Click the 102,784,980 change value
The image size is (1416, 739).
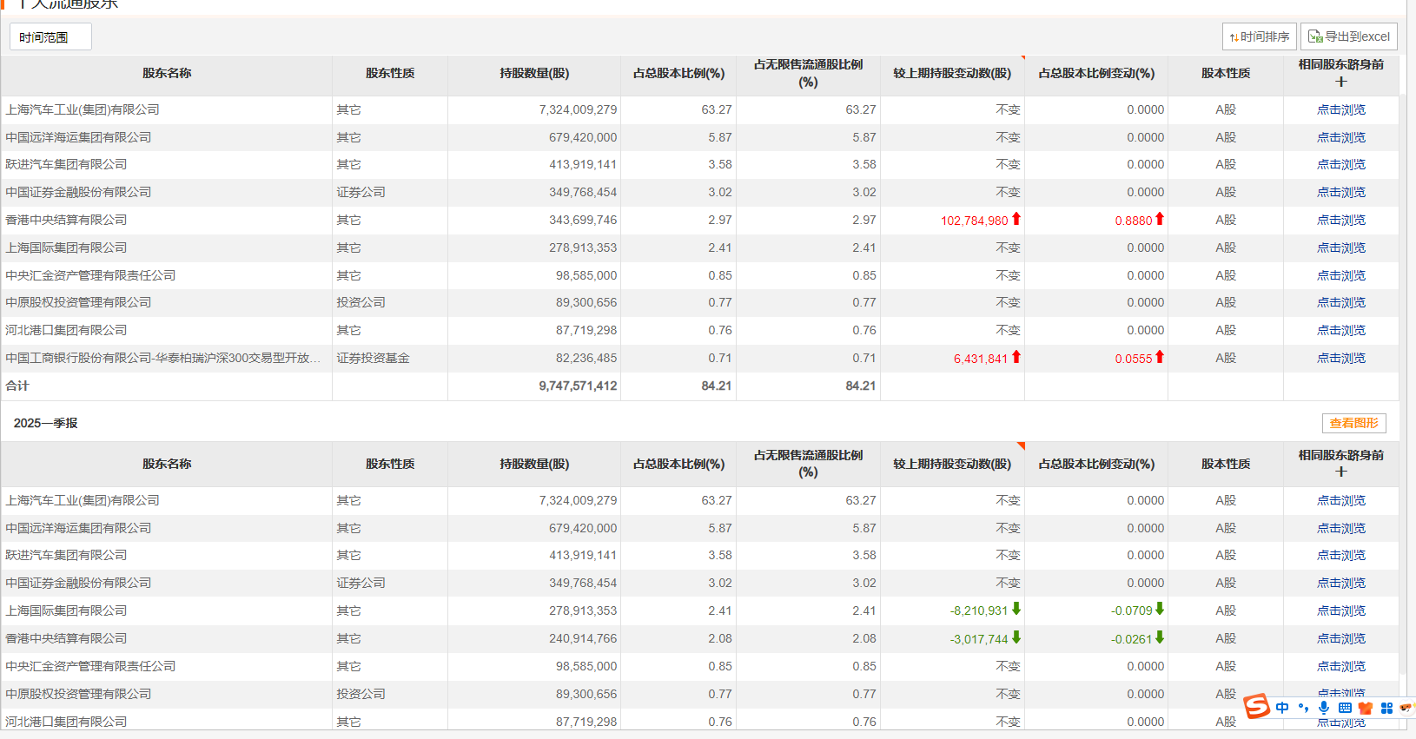(974, 221)
